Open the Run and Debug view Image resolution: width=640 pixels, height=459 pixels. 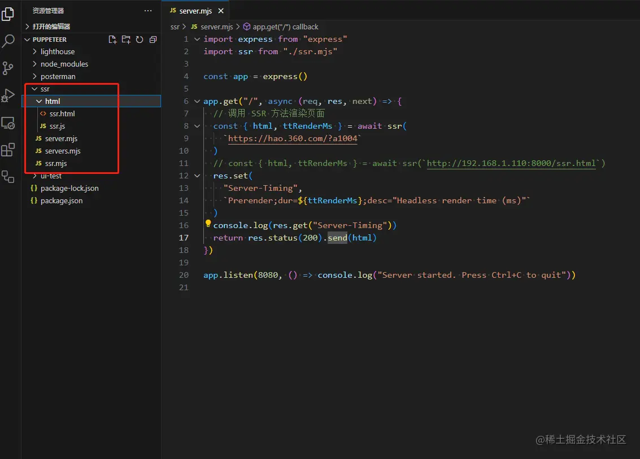[x=8, y=95]
